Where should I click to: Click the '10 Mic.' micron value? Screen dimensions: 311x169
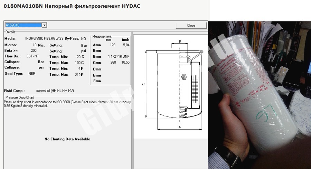click(39, 45)
